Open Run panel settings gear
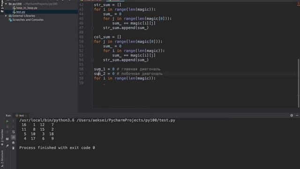 click(292, 115)
